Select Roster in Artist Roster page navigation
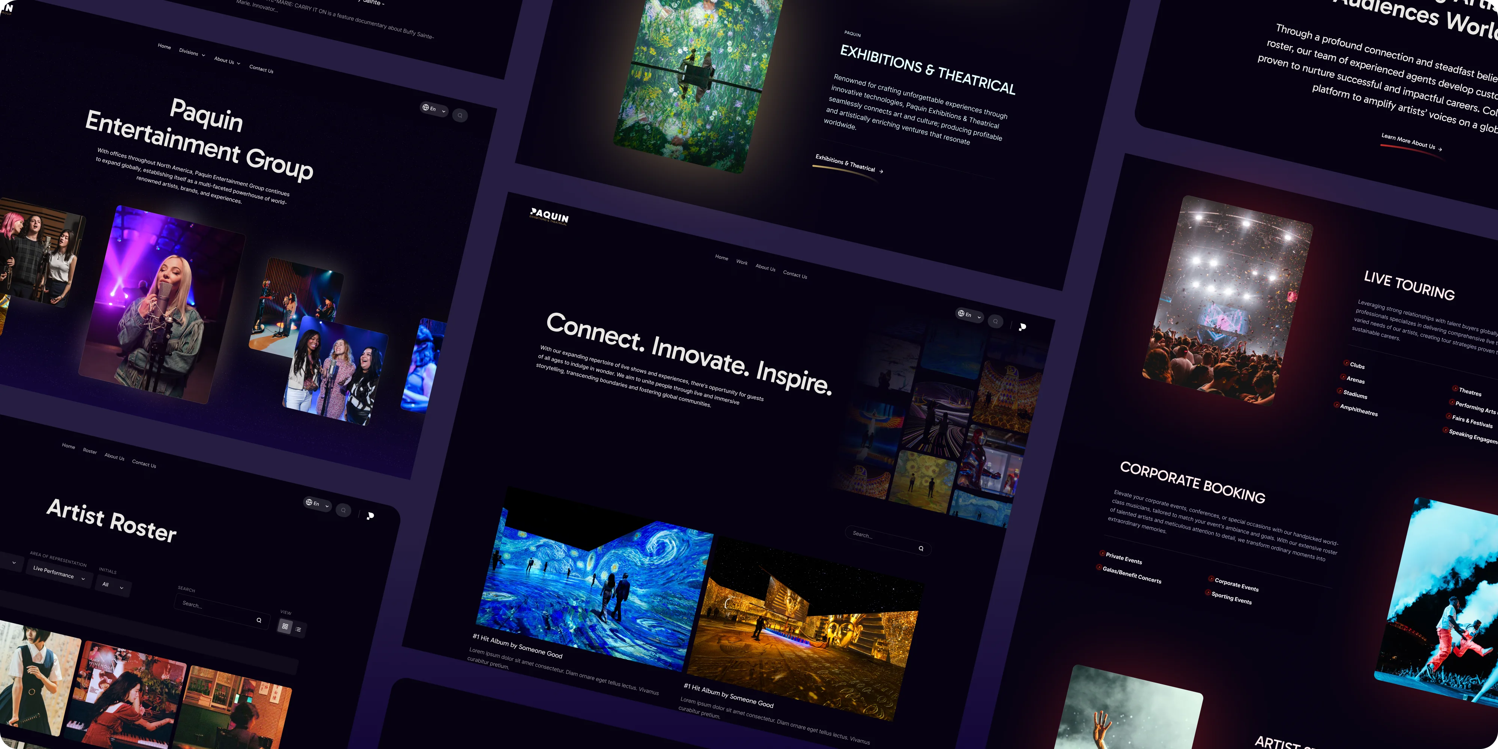This screenshot has height=749, width=1498. tap(90, 451)
